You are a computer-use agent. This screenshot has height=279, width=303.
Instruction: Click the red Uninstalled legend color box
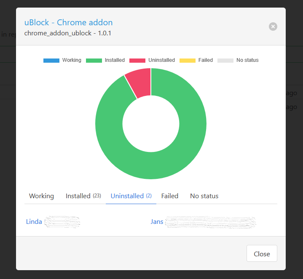pyautogui.click(x=137, y=61)
